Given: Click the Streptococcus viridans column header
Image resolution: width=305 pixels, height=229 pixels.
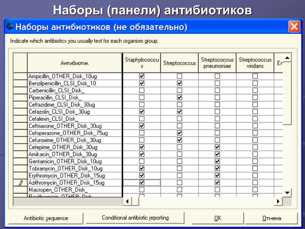Looking at the screenshot, I should point(255,63).
